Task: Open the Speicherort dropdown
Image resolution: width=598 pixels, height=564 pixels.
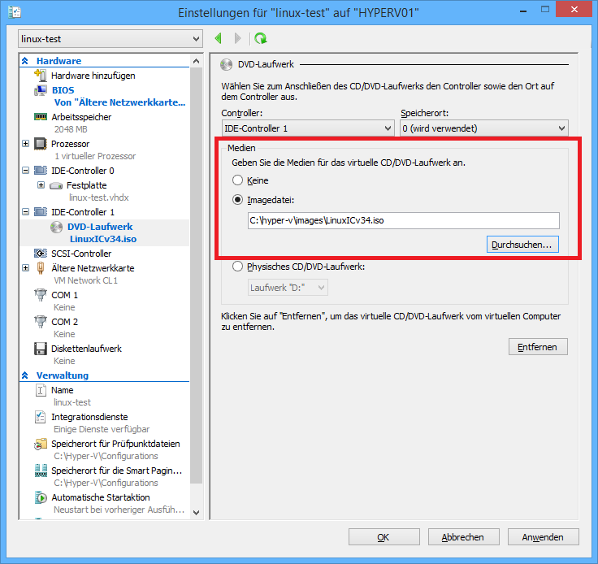Action: [484, 128]
